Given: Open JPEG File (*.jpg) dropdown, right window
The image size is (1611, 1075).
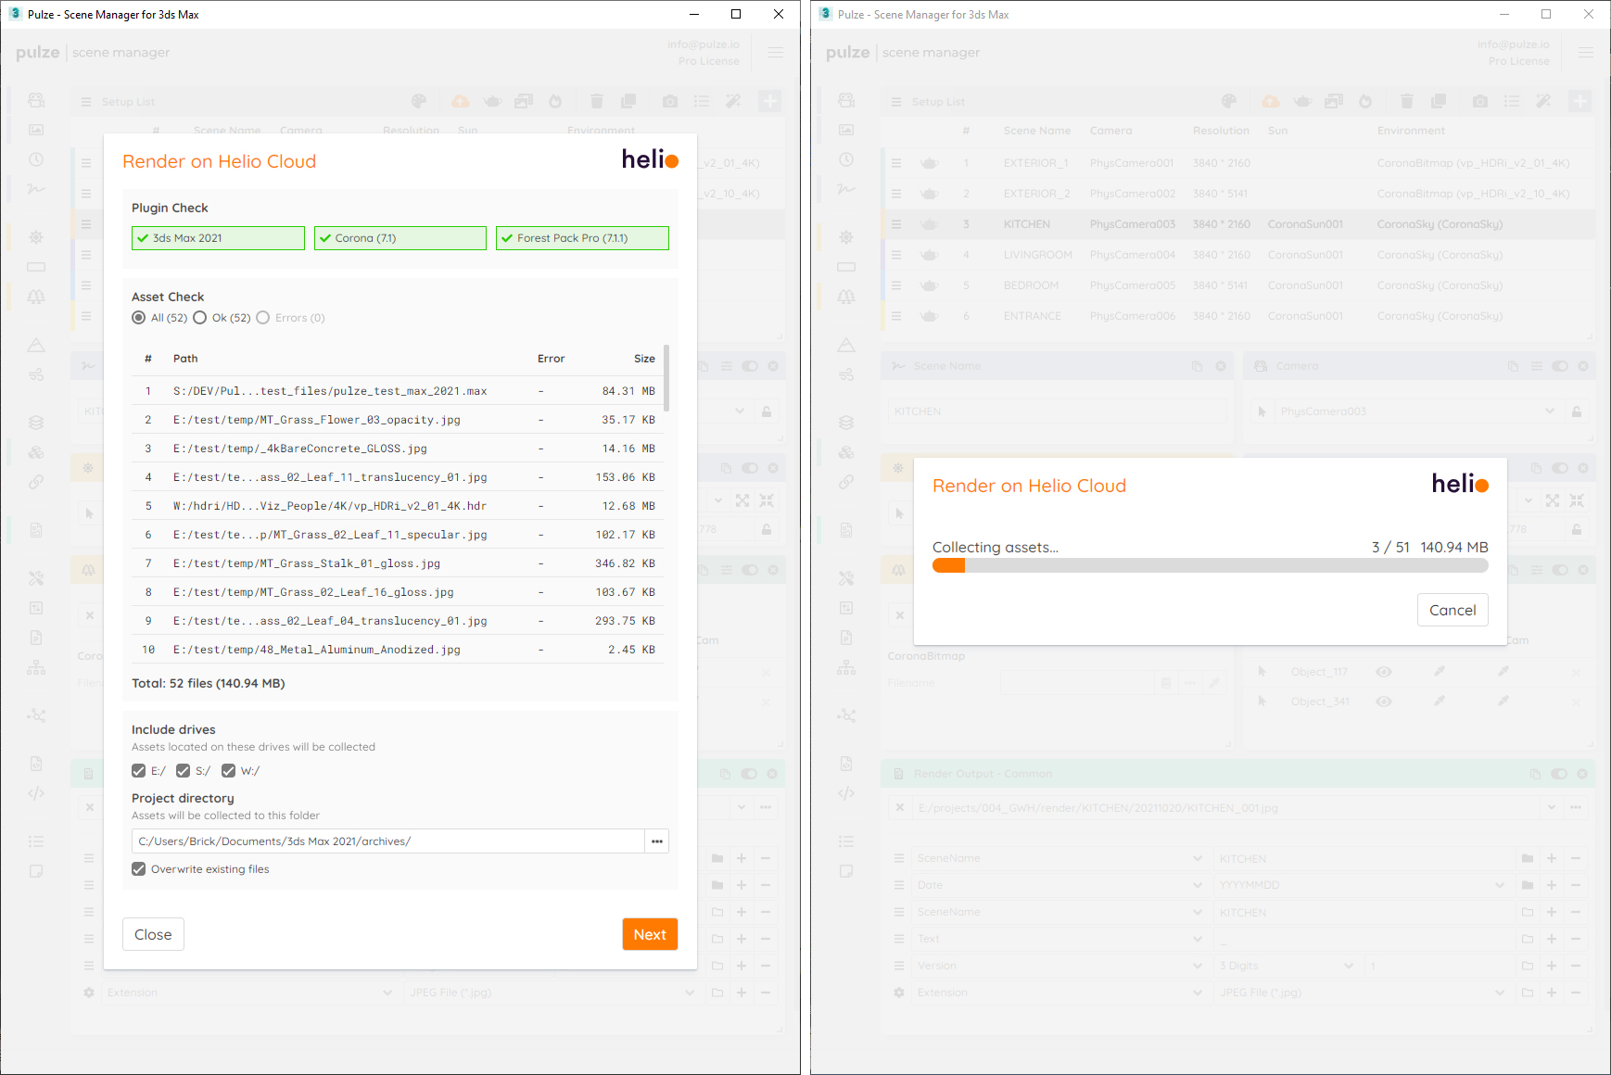Looking at the screenshot, I should coord(1361,993).
